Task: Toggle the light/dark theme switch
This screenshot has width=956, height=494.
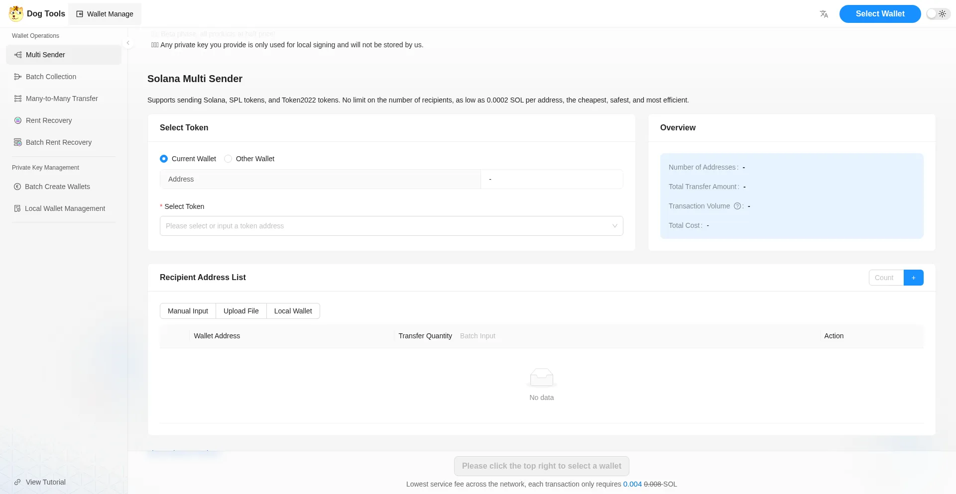Action: click(x=938, y=14)
